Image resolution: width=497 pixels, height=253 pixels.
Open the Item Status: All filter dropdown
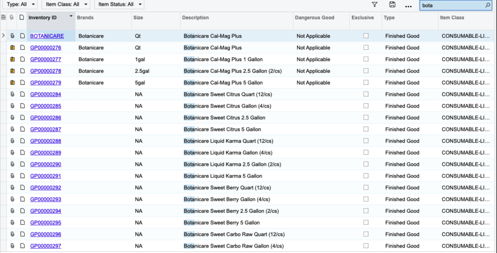tap(119, 4)
